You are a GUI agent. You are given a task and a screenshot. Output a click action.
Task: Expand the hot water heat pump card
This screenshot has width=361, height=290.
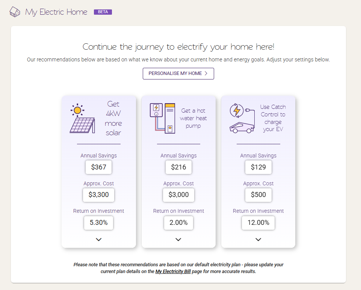(x=178, y=240)
